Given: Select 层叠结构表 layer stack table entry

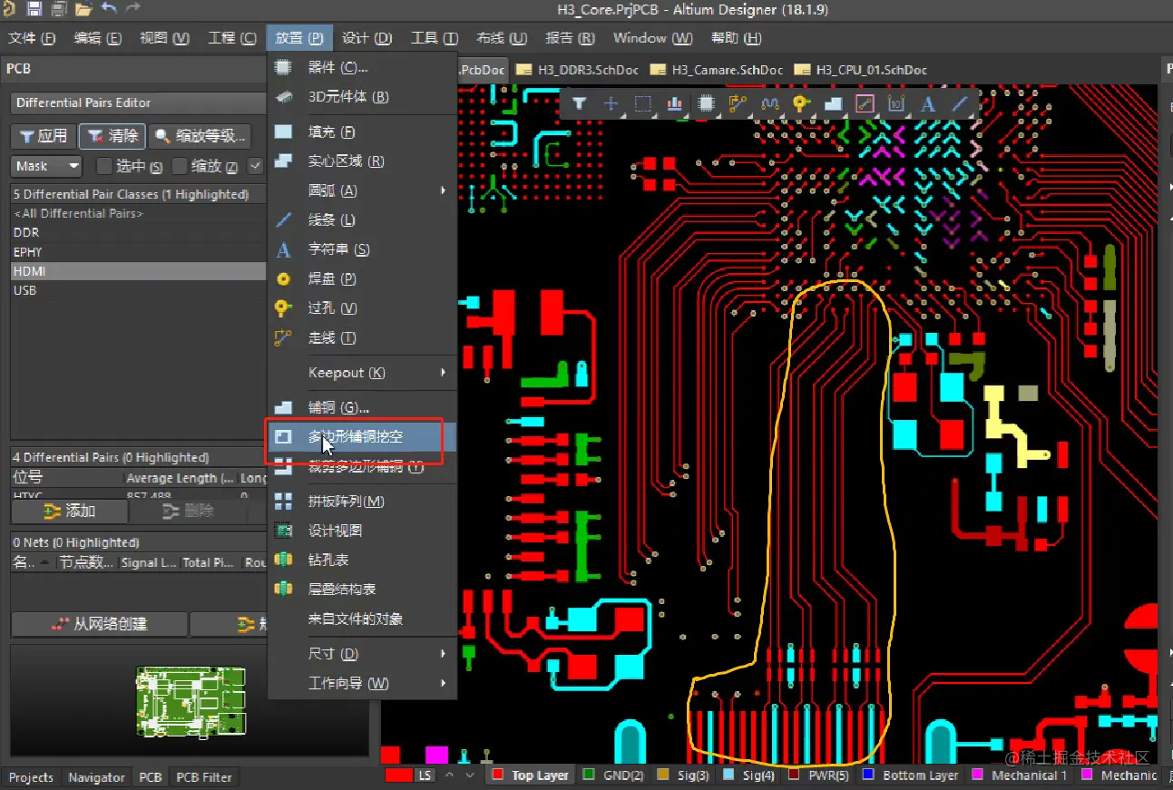Looking at the screenshot, I should (x=361, y=590).
